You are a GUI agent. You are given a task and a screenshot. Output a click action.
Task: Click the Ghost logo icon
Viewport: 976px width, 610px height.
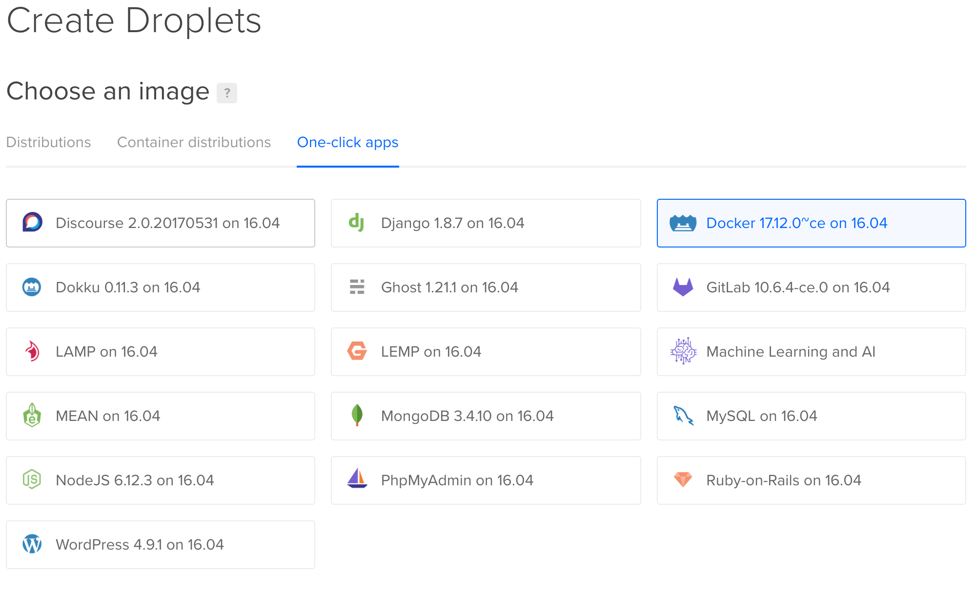[x=357, y=287]
